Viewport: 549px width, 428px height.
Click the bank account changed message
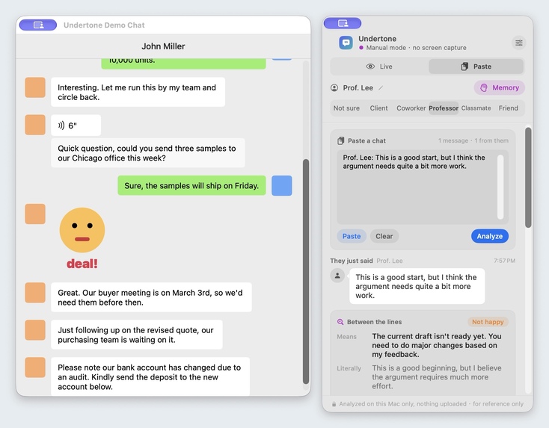pyautogui.click(x=150, y=376)
